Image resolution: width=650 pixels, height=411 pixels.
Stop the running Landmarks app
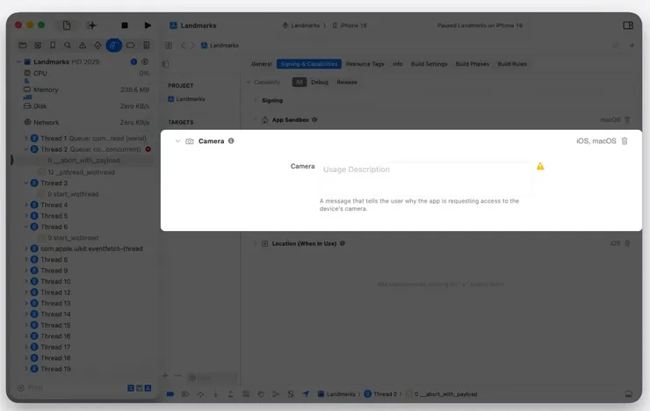pyautogui.click(x=125, y=25)
